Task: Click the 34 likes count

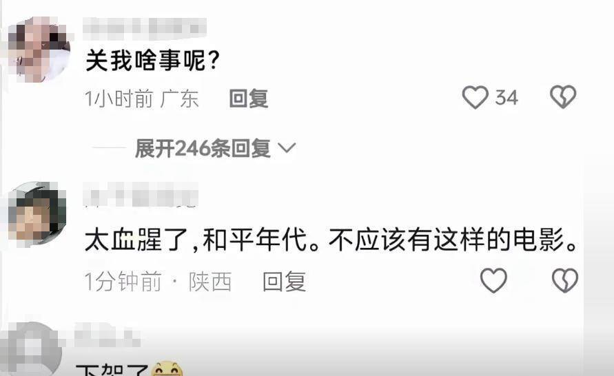Action: (x=506, y=97)
